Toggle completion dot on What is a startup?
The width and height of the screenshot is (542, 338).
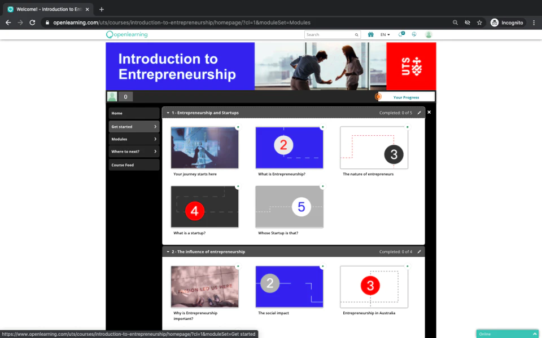(238, 186)
